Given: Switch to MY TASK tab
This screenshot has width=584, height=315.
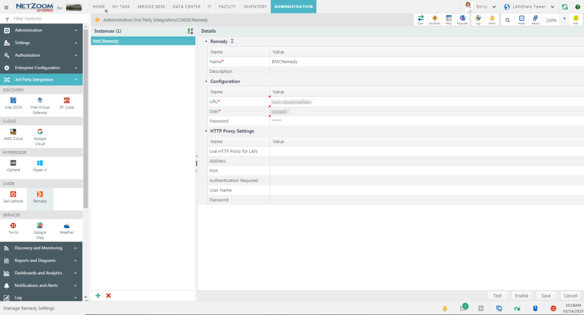Looking at the screenshot, I should point(121,6).
